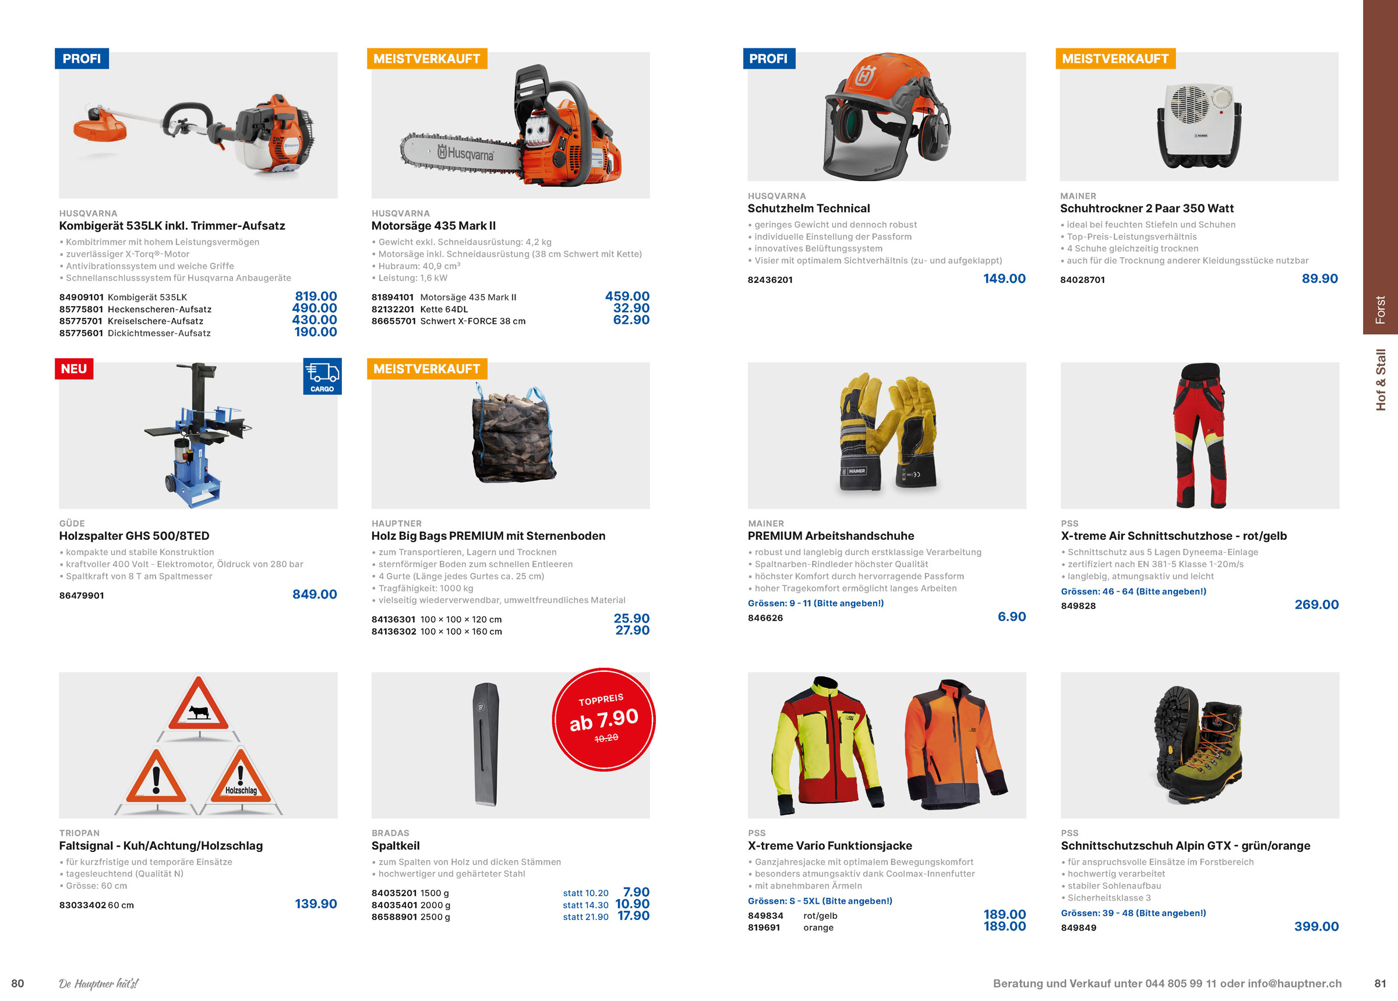Click the CARGO truck icon
Viewport: 1398px width, 1001px height.
tap(322, 376)
